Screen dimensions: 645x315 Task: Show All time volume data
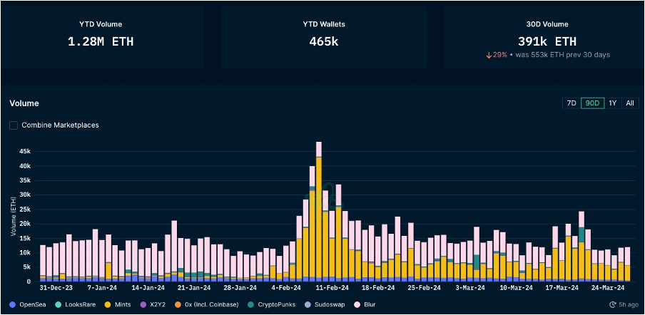629,103
